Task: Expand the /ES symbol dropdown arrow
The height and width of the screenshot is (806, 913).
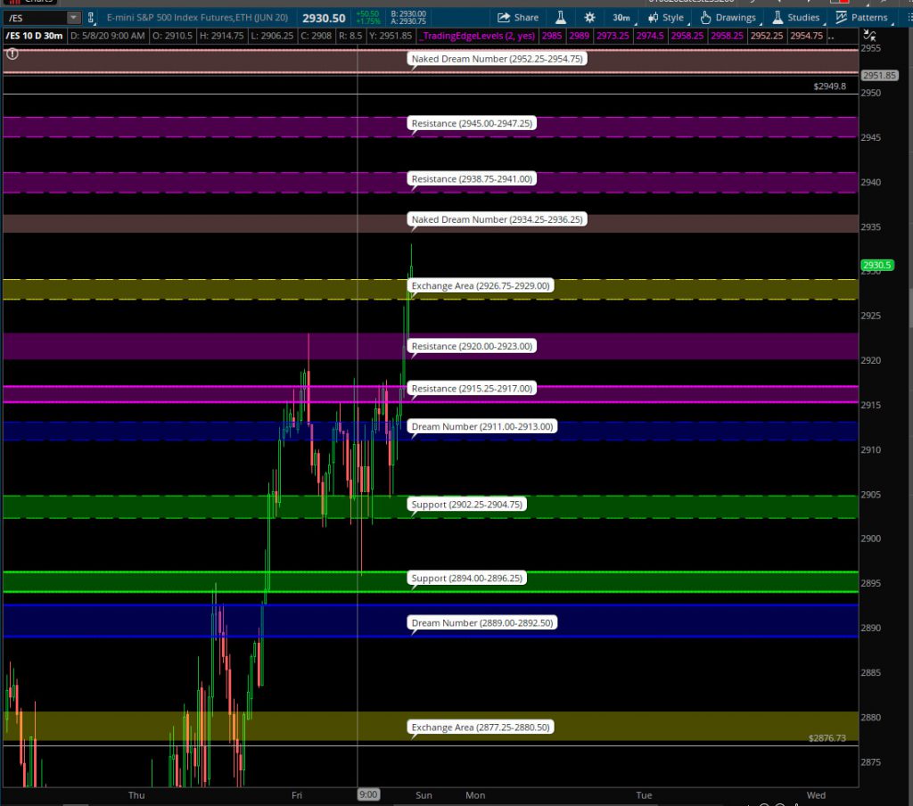Action: point(72,18)
